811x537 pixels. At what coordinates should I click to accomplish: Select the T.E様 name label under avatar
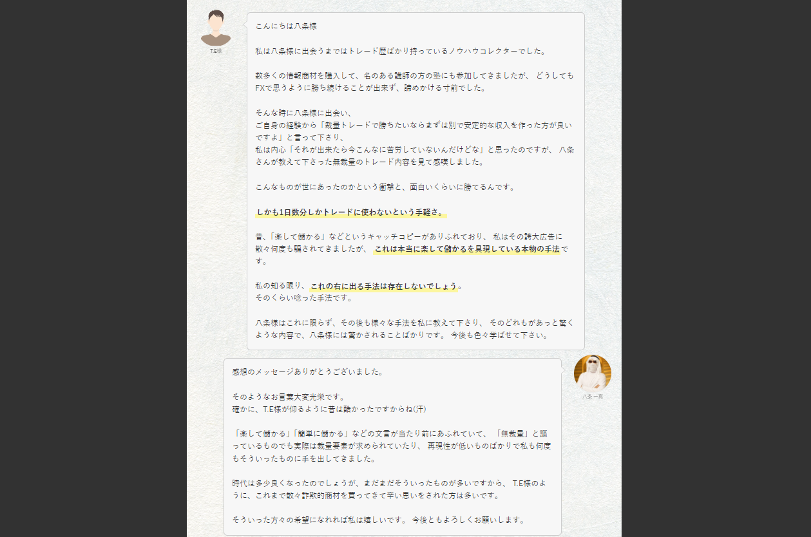pyautogui.click(x=216, y=51)
